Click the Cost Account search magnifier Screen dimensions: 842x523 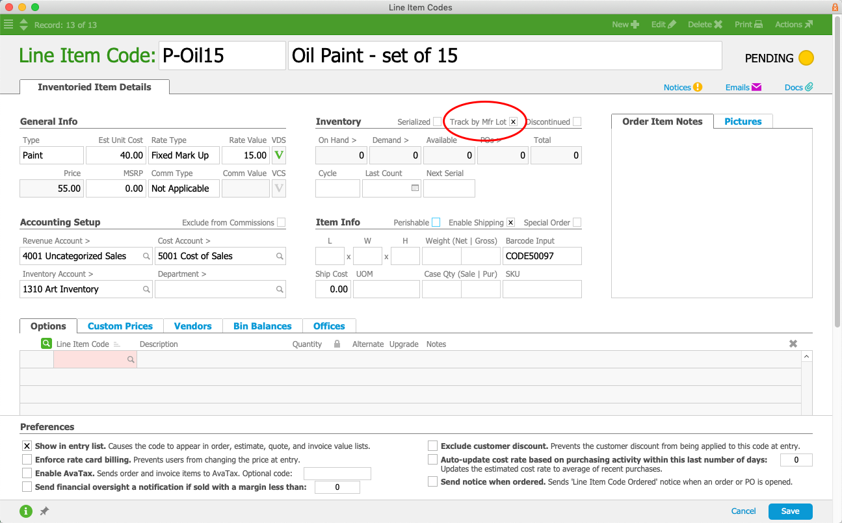[x=280, y=256]
